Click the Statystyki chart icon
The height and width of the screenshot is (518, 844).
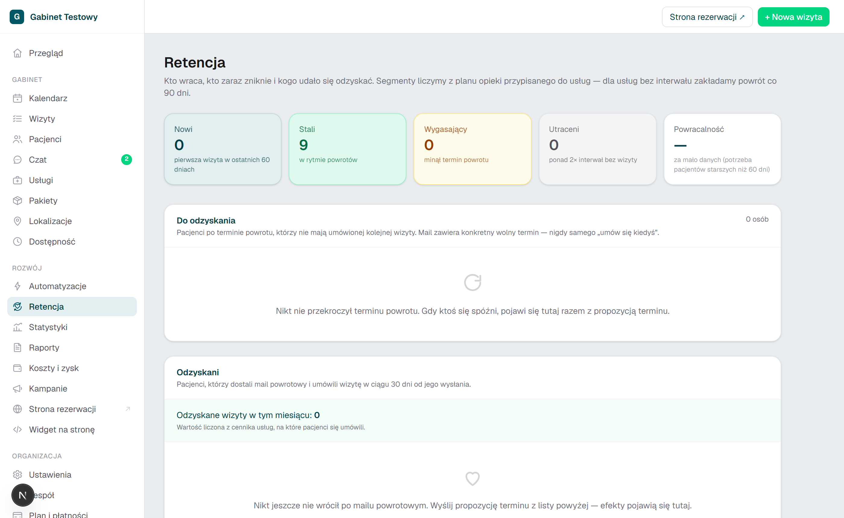(x=17, y=327)
